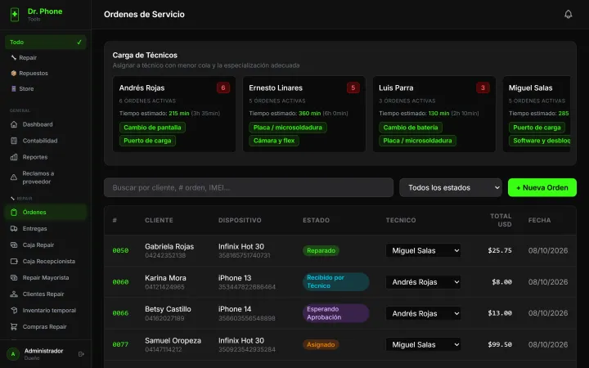The image size is (589, 368).
Task: Open the notifications bell
Action: pos(568,14)
